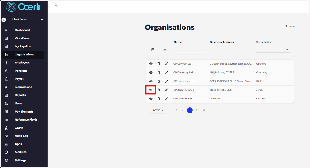Click the Guernsey jurisdiction cell
Viewport: 310px width, 168px height.
pos(262,73)
